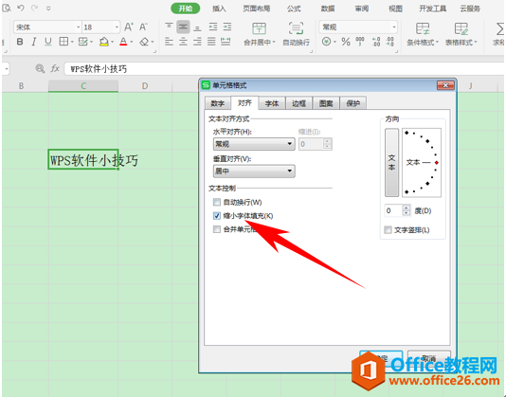Open the 公式 ribbon tab
This screenshot has height=397, width=506.
click(x=294, y=9)
